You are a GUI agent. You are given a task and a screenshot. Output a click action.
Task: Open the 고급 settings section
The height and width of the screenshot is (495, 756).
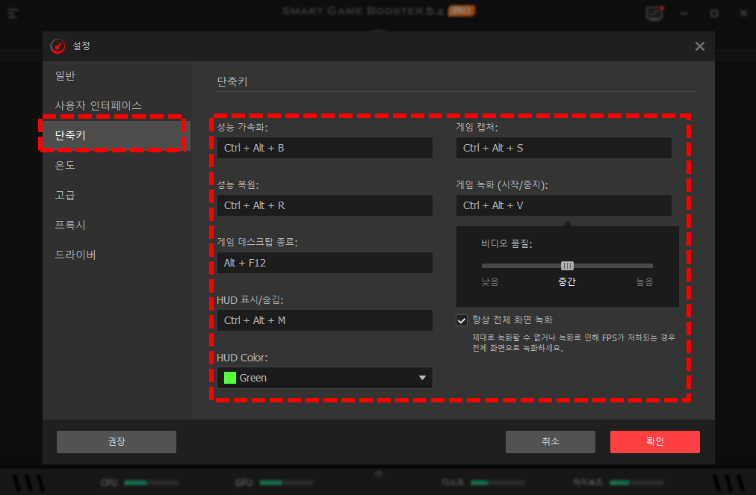pos(65,195)
